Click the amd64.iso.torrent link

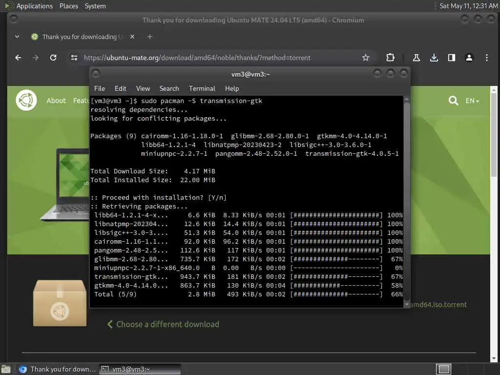click(438, 305)
